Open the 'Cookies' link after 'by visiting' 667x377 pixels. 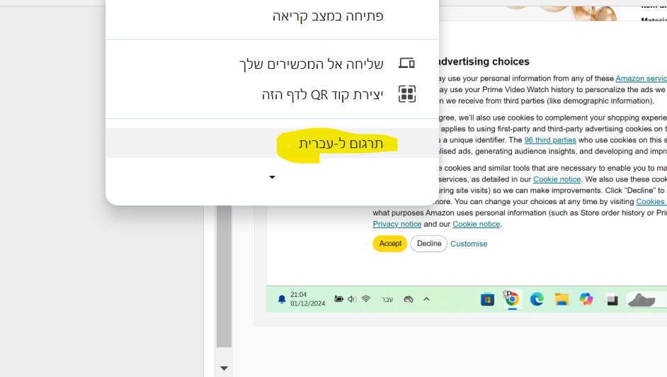pyautogui.click(x=651, y=201)
